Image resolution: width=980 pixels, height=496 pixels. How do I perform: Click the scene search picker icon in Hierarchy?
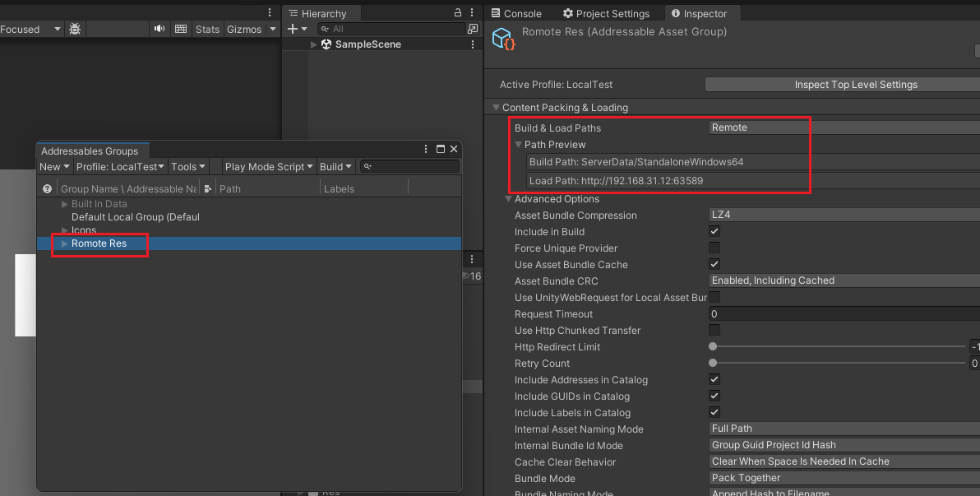[473, 29]
